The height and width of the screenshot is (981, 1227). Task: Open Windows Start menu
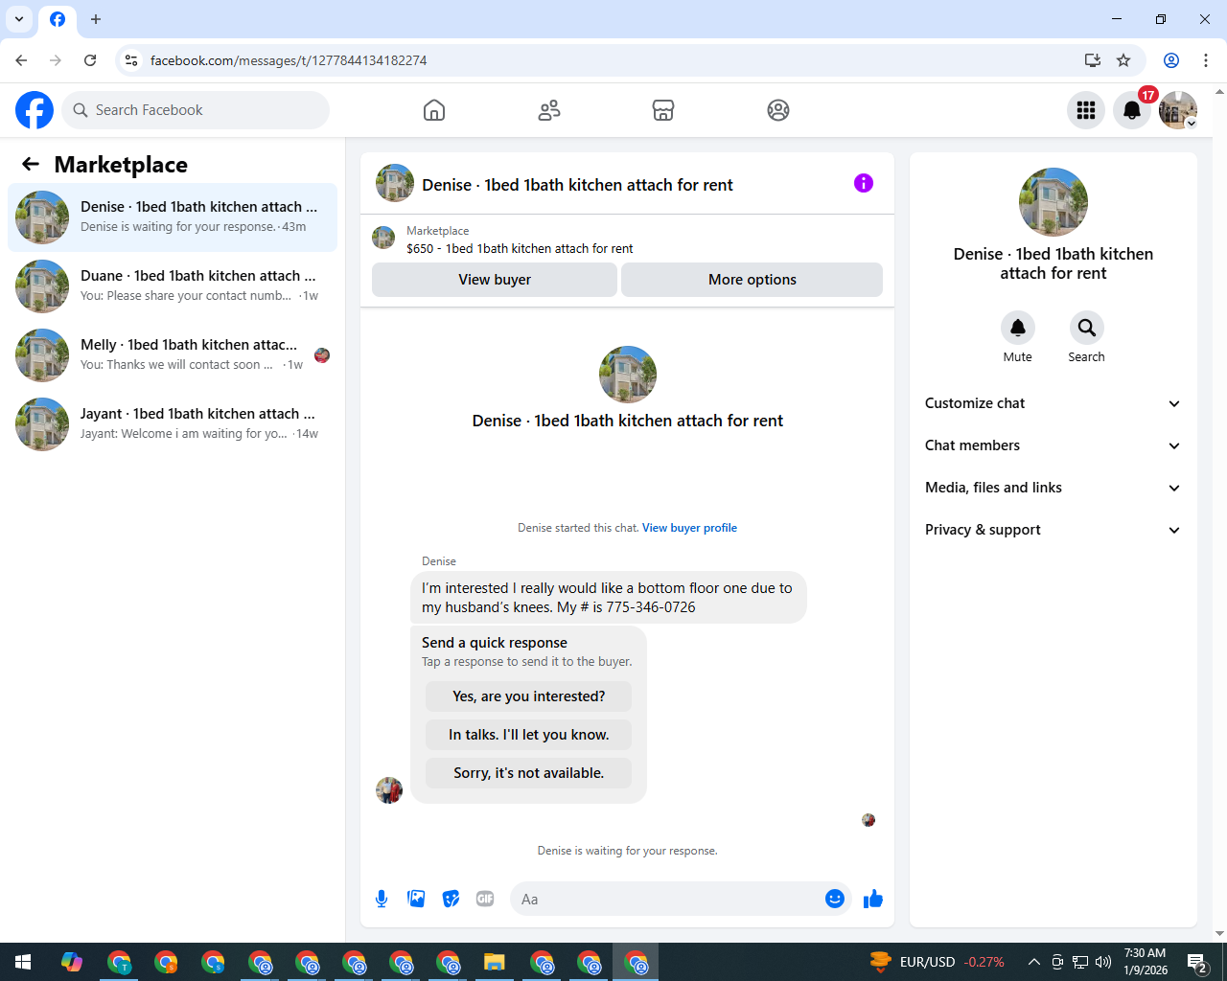(23, 962)
